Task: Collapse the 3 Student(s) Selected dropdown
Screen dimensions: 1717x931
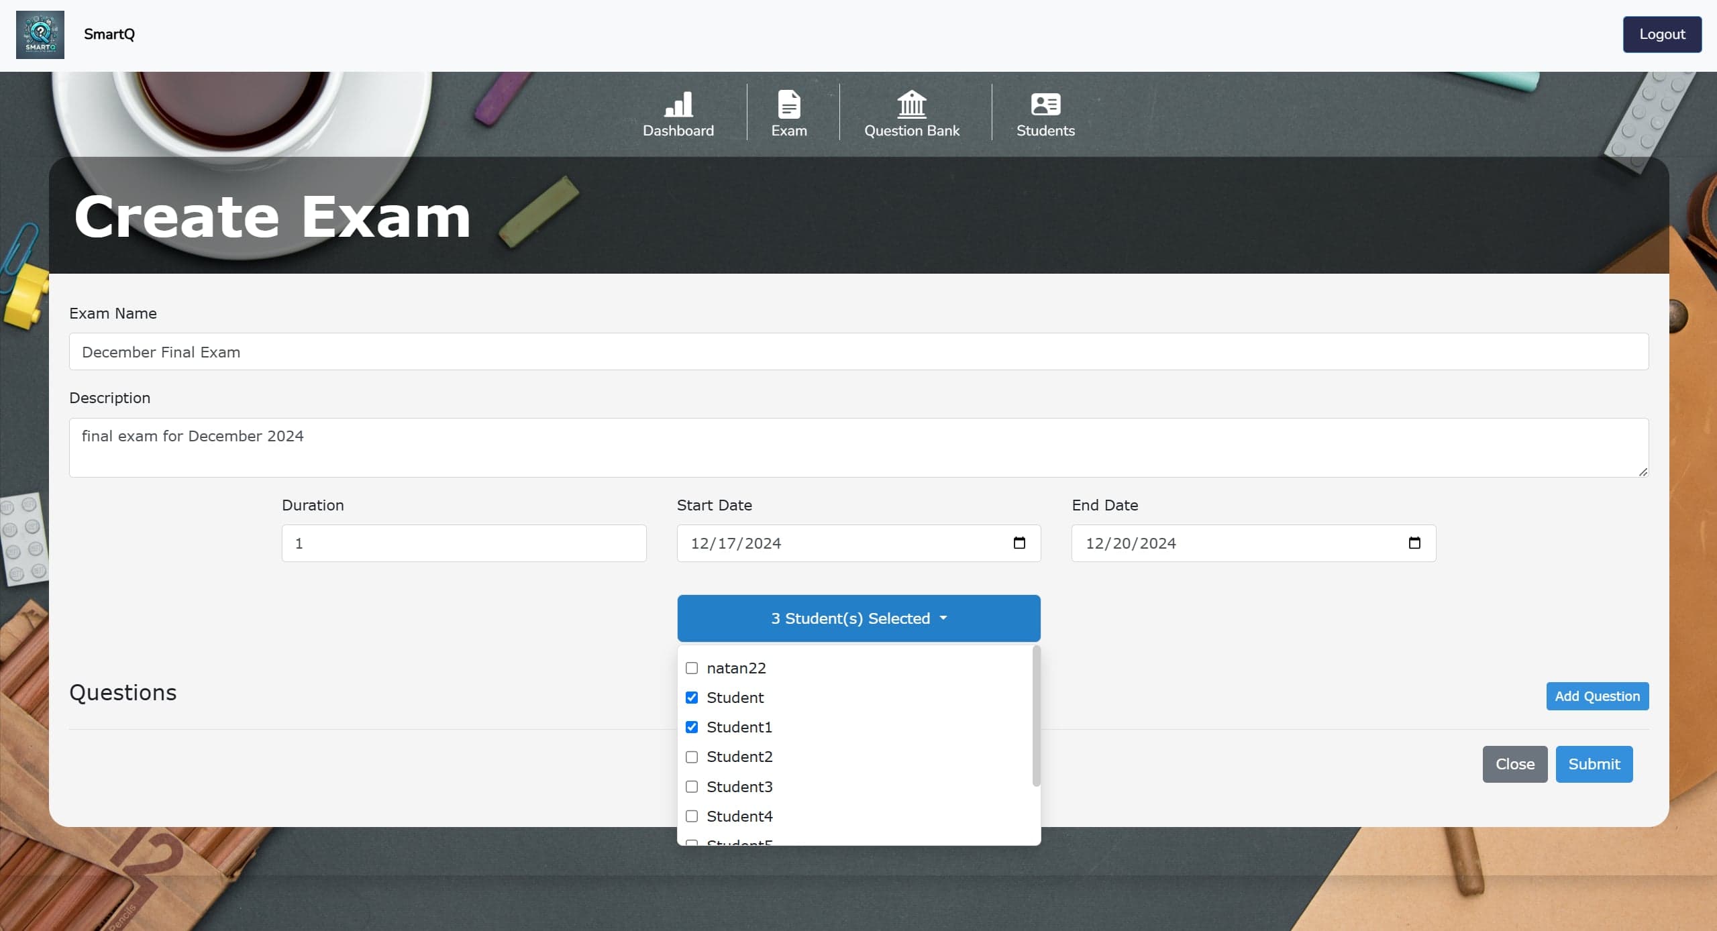Action: [859, 618]
